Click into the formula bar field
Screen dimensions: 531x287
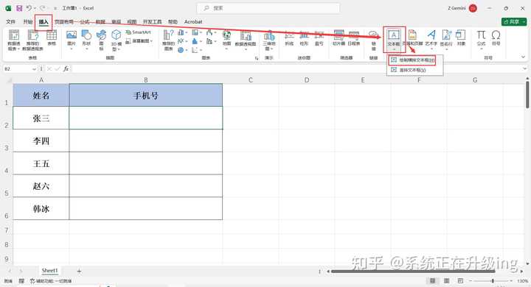[296, 68]
